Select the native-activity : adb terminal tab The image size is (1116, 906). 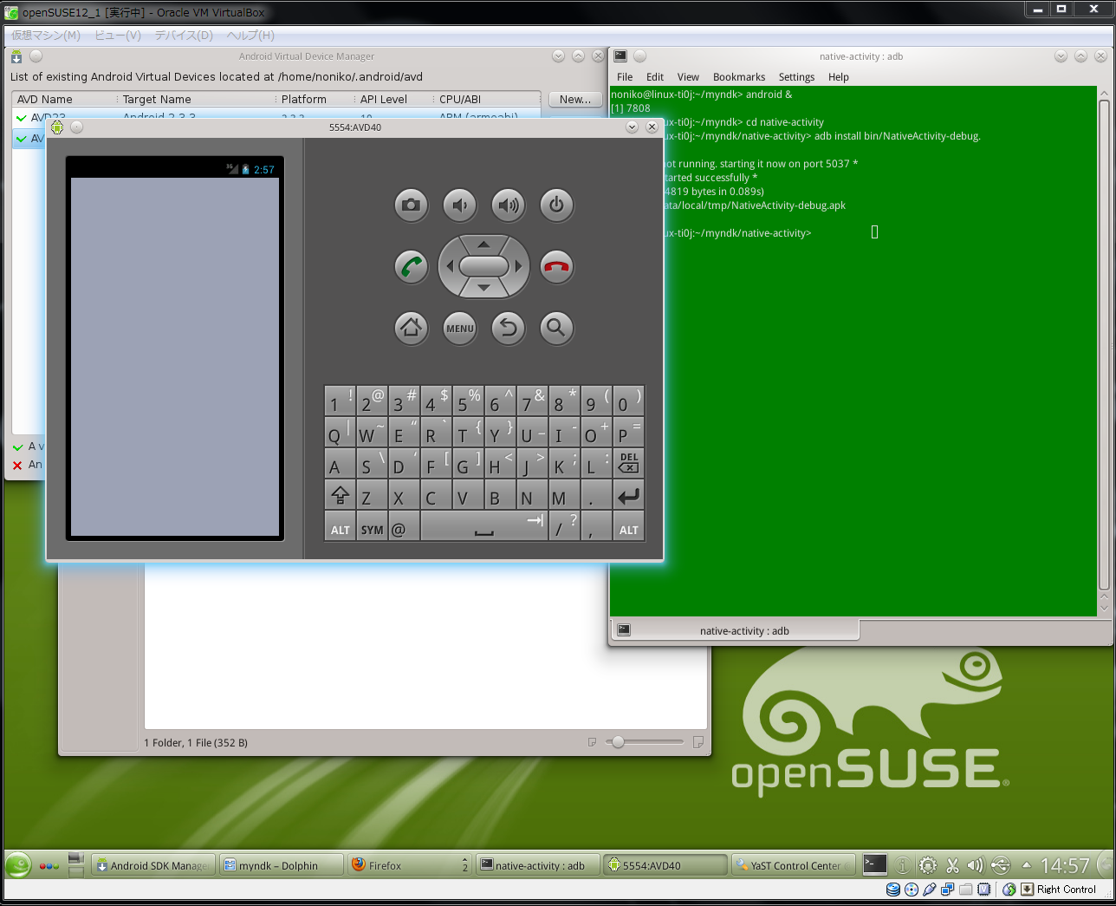(735, 630)
